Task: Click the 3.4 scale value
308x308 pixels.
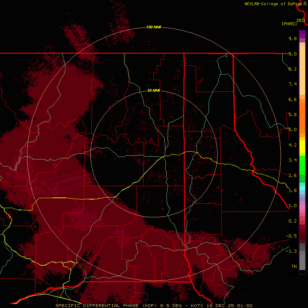Action: (x=293, y=160)
